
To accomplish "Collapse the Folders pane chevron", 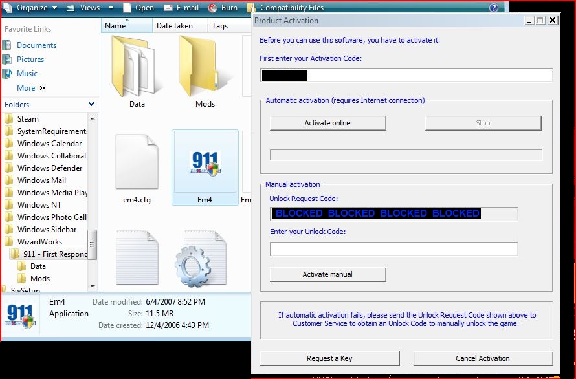I will pos(91,104).
